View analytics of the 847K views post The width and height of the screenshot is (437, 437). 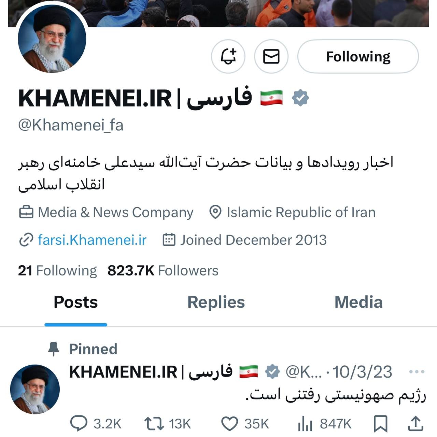325,424
